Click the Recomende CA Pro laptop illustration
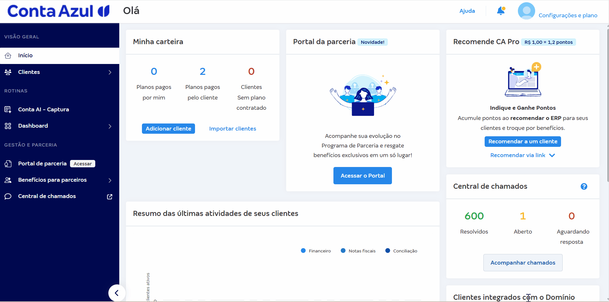 click(523, 79)
